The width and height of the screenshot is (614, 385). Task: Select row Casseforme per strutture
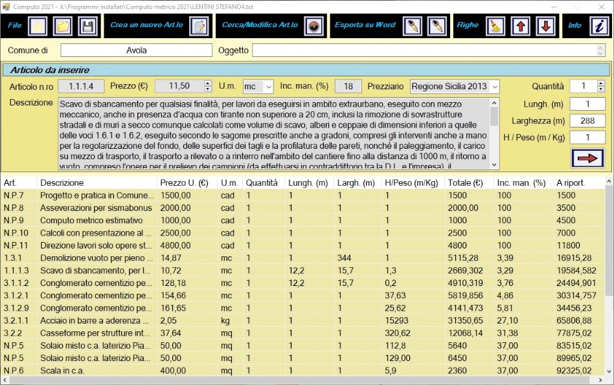pos(302,333)
